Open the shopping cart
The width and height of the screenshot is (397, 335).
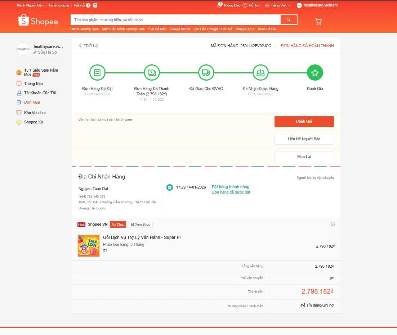pyautogui.click(x=318, y=22)
